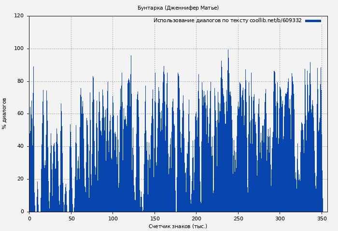This screenshot has width=338, height=231.
Task: Click the x-axis tick label 0 under the origin
Action: click(x=29, y=218)
